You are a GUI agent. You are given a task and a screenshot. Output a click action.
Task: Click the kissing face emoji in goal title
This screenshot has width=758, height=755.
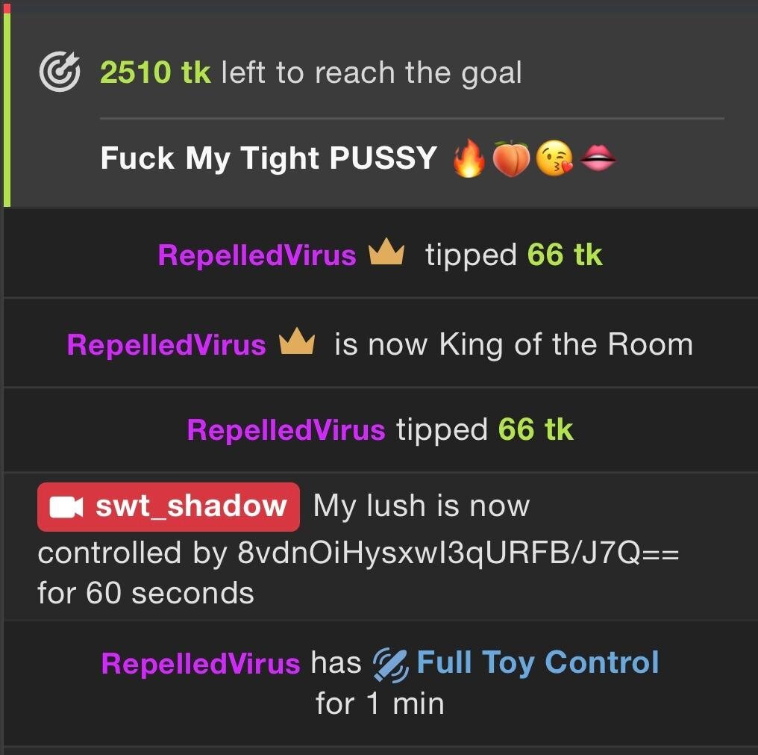pos(554,158)
